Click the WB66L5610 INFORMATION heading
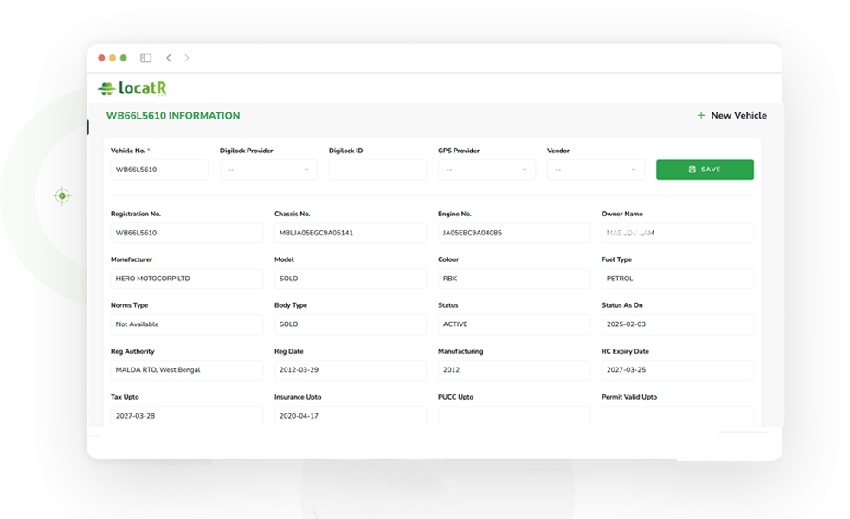850x519 pixels. tap(173, 115)
